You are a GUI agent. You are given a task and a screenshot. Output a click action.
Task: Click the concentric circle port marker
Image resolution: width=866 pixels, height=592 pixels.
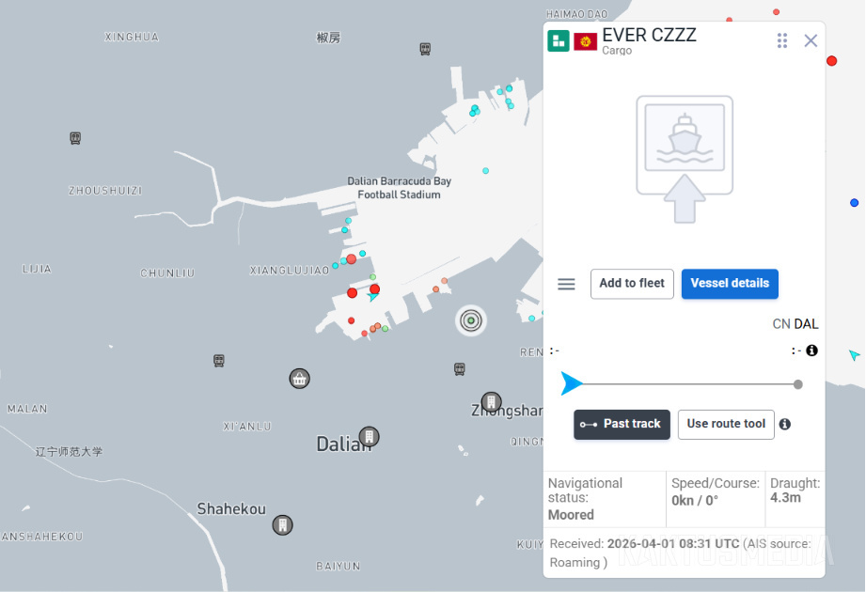click(x=471, y=320)
